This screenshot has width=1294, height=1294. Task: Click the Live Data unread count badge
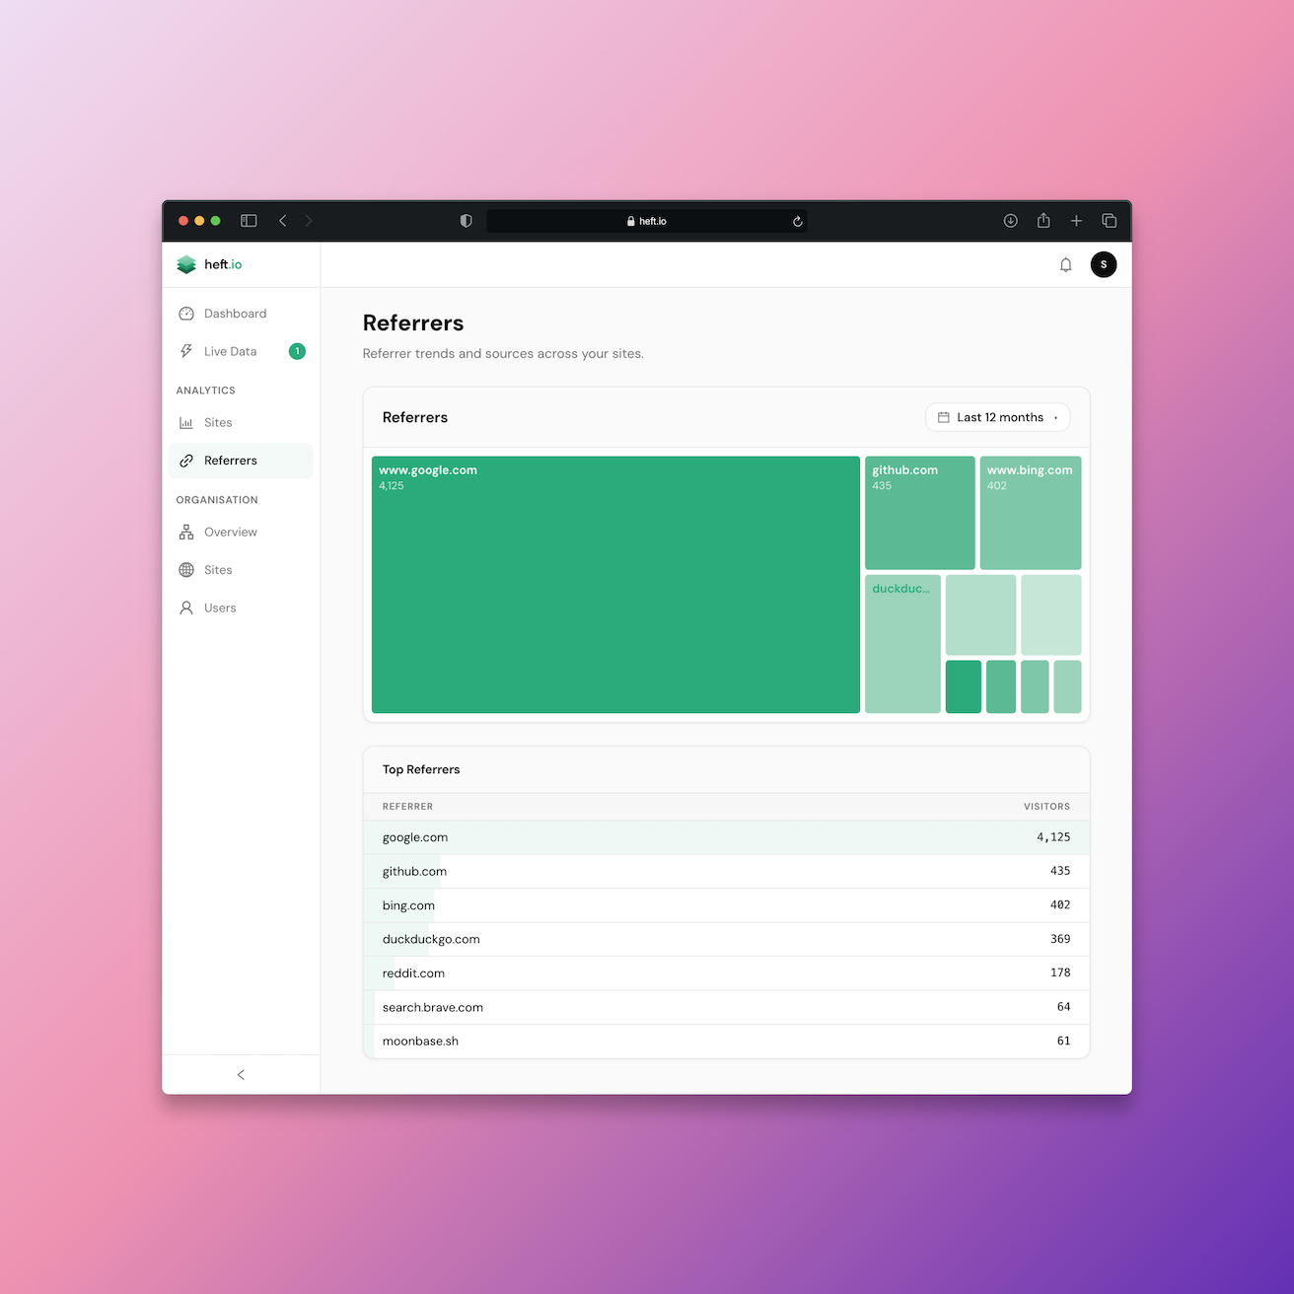pos(296,351)
